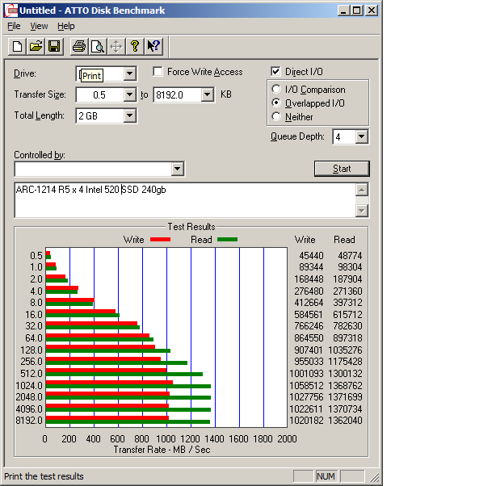Open the Controlled by dropdown list
The image size is (496, 486).
(x=178, y=169)
